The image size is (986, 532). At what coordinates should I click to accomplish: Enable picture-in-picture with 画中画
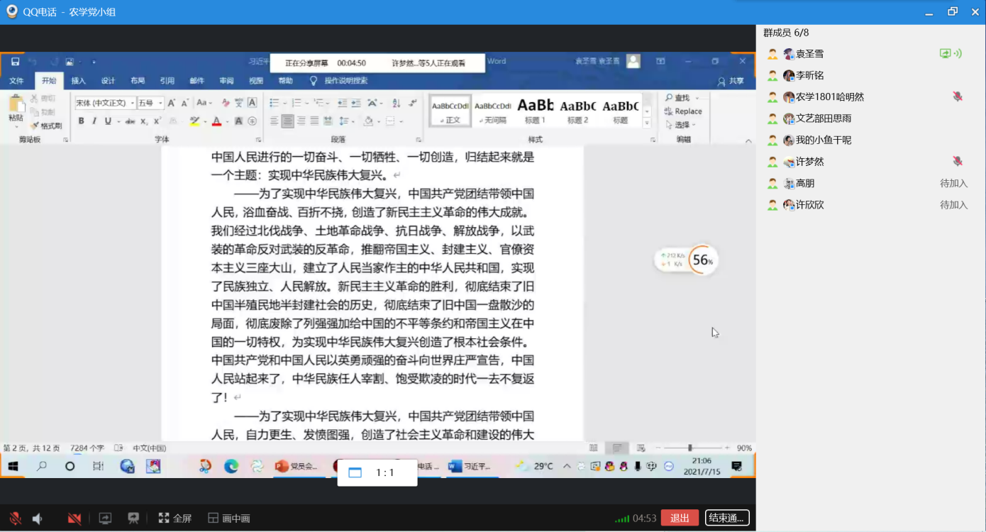click(x=228, y=519)
